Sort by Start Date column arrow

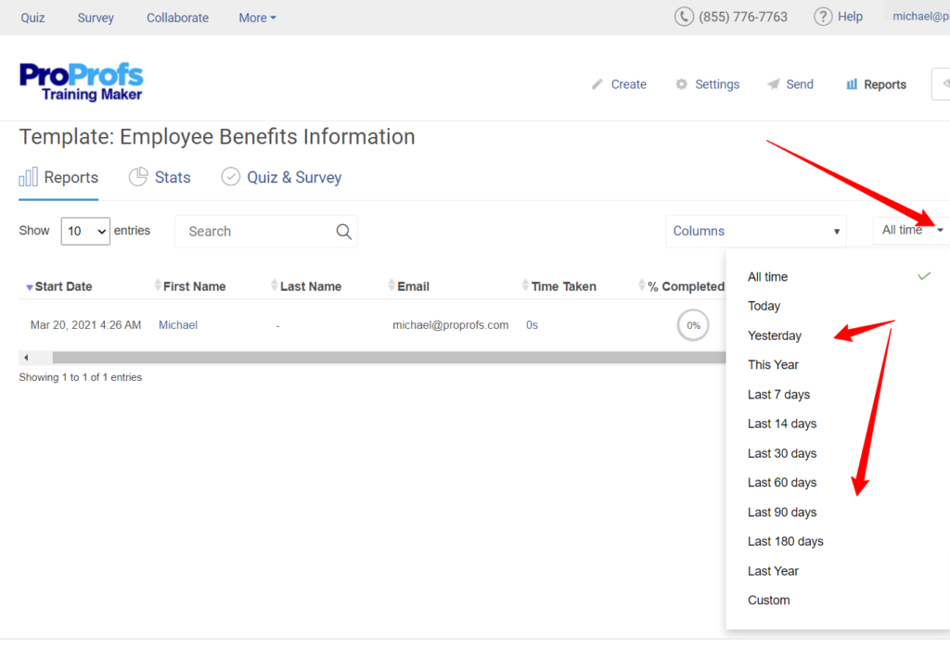(29, 287)
